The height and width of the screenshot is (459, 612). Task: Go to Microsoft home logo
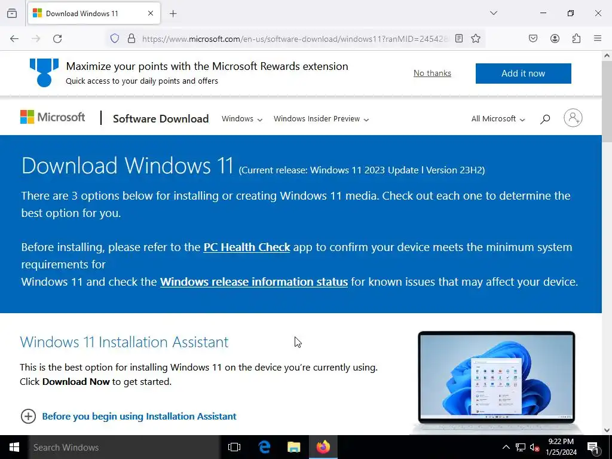point(53,117)
